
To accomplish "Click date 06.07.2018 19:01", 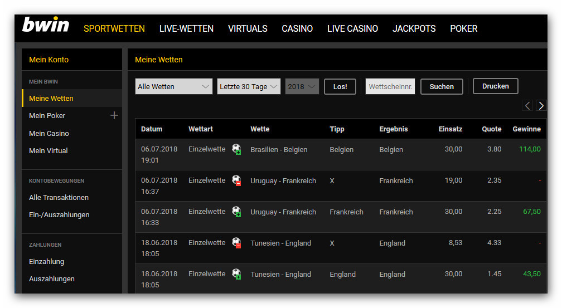I will pos(159,155).
